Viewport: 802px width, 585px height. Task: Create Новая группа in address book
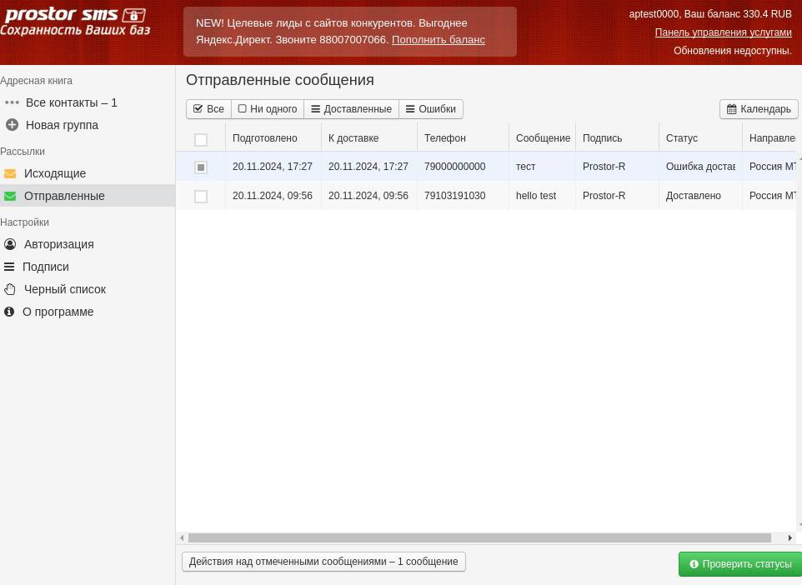(x=62, y=125)
